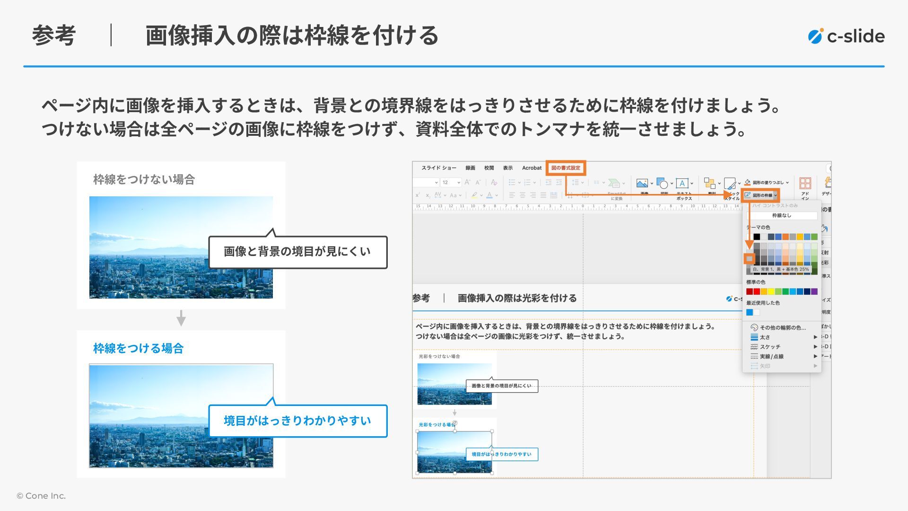
Task: Select the purple standard color swatch
Action: coord(814,292)
